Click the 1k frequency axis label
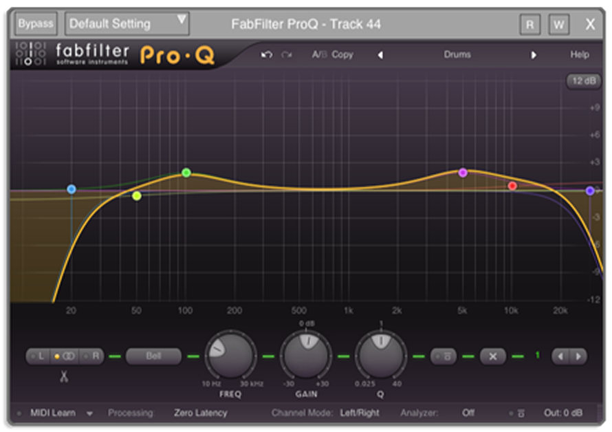This screenshot has height=432, width=612. pyautogui.click(x=349, y=310)
